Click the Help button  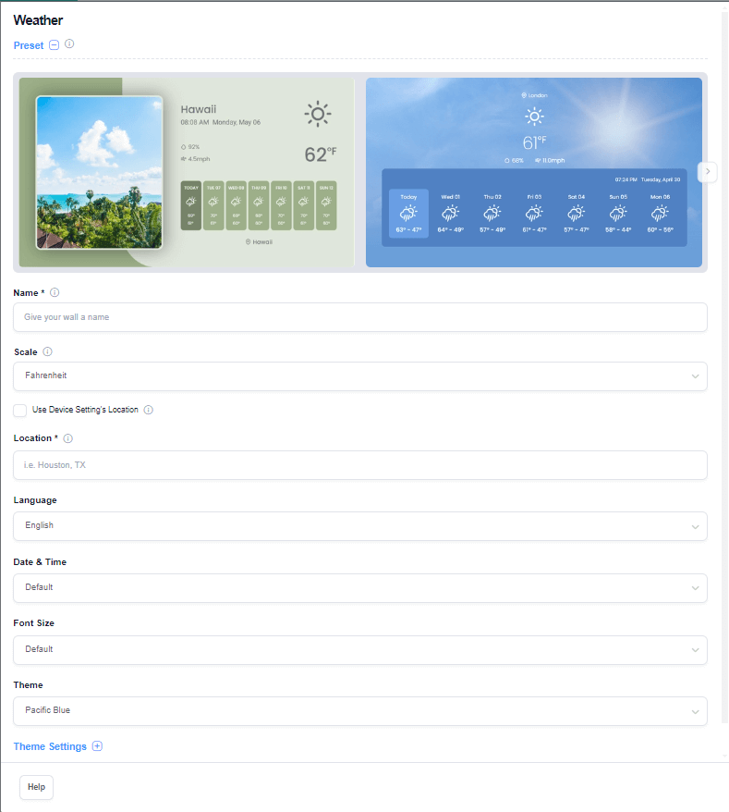[36, 787]
